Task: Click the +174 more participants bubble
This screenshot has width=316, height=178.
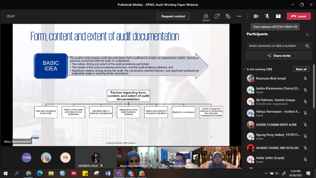Action: (27, 157)
